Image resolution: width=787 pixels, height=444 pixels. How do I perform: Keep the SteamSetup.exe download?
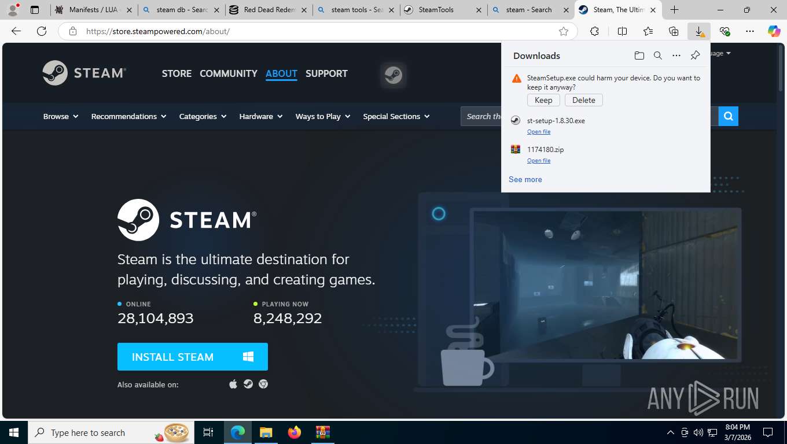tap(543, 100)
